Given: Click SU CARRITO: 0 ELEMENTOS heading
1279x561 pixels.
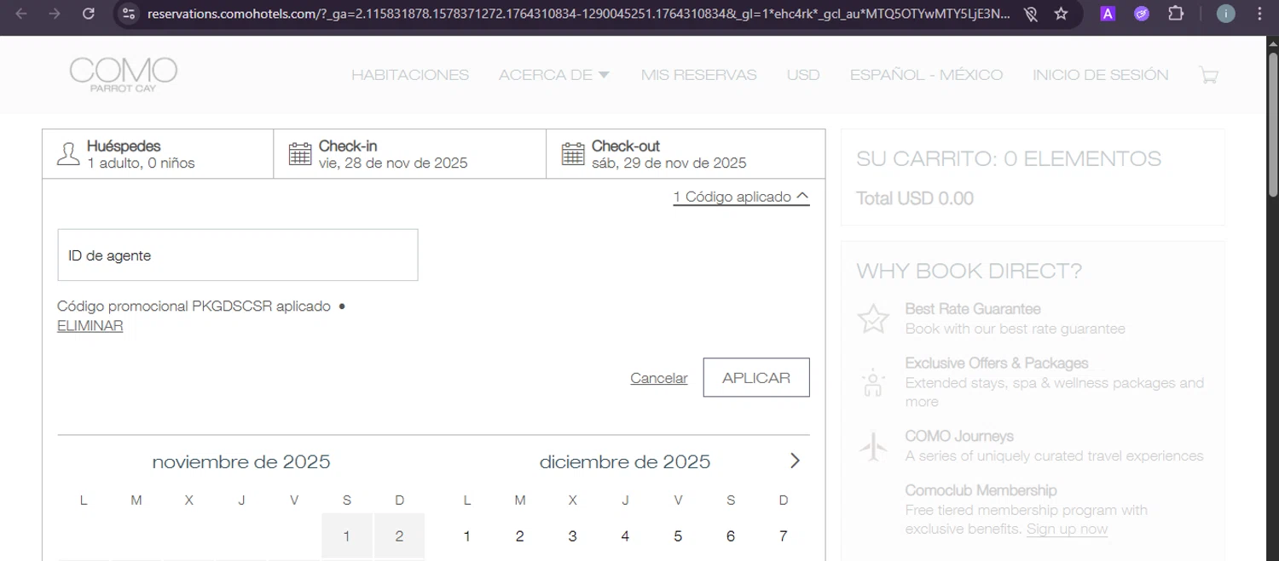Looking at the screenshot, I should tap(1009, 159).
